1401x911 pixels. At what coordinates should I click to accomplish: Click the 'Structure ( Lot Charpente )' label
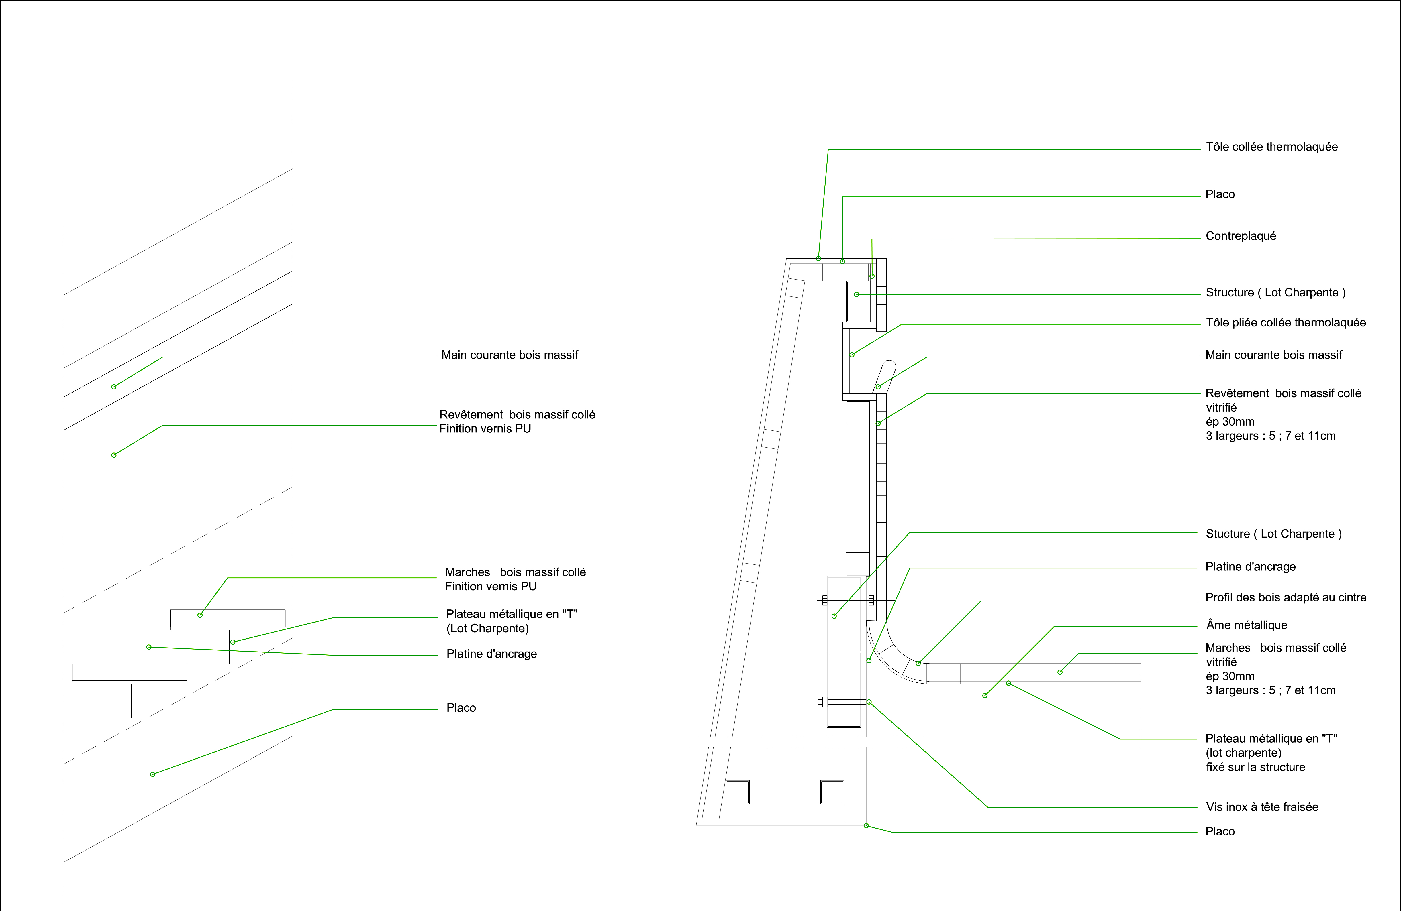1275,293
